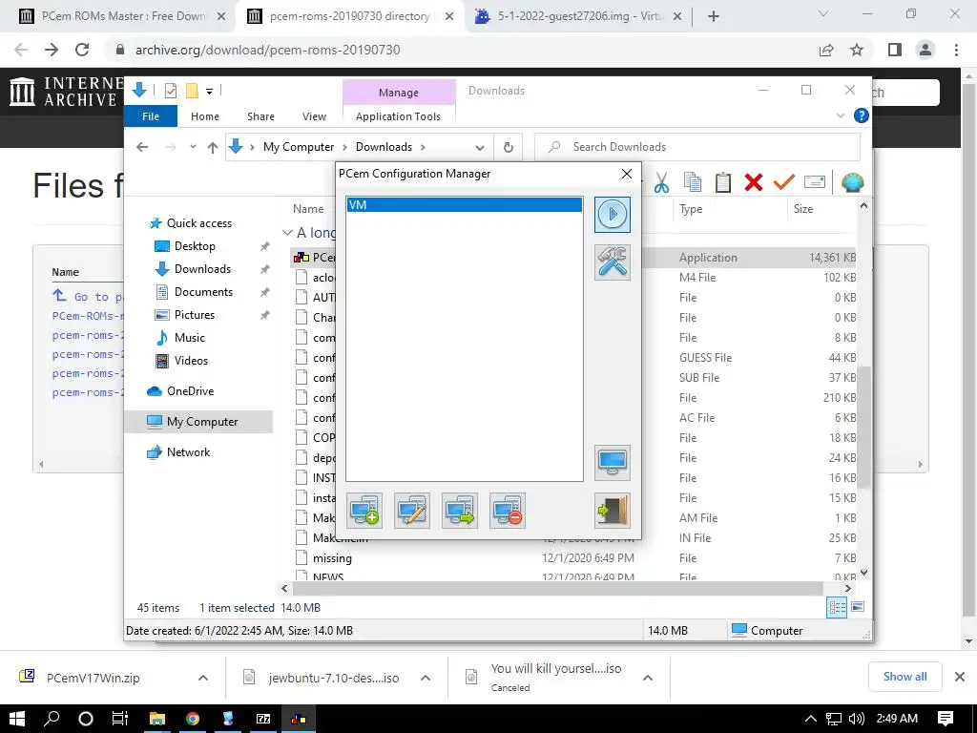
Task: Switch Explorer to large icons view
Action: point(858,607)
